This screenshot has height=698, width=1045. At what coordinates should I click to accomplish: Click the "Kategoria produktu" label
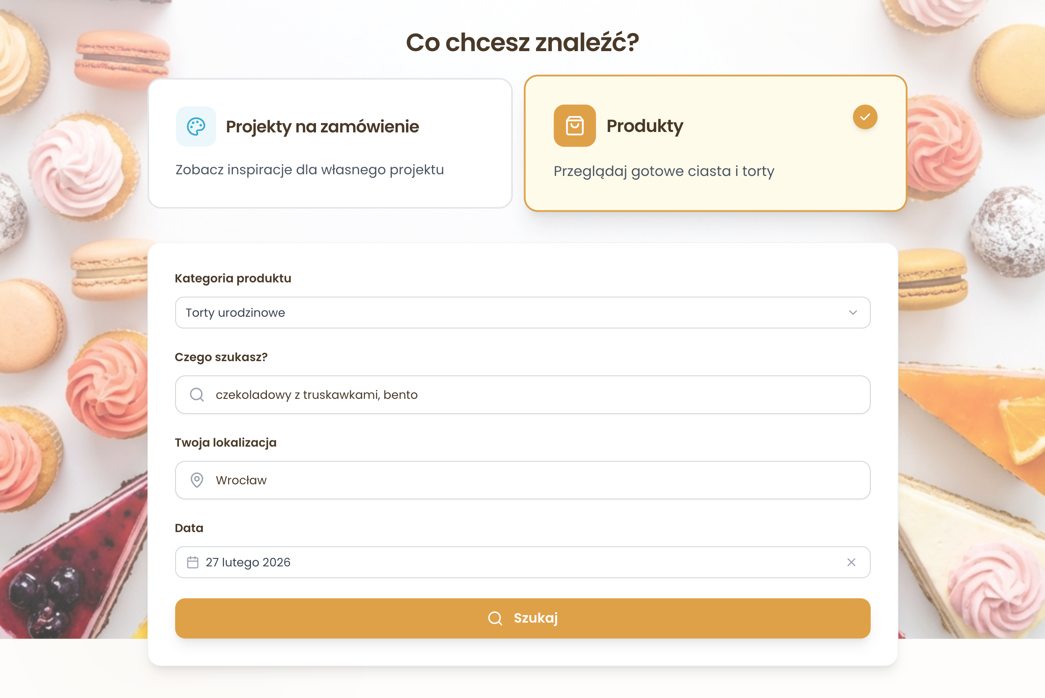(x=233, y=278)
